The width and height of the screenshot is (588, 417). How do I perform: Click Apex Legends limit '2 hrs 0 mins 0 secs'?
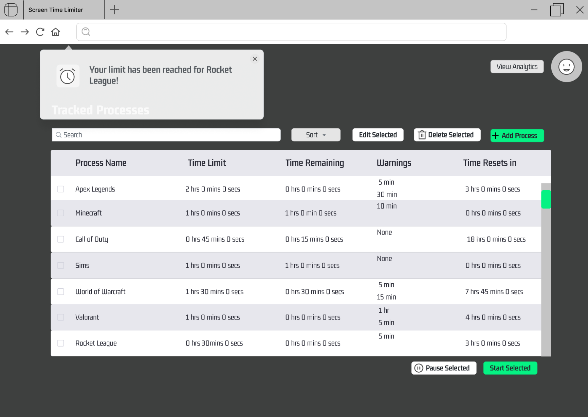point(213,189)
